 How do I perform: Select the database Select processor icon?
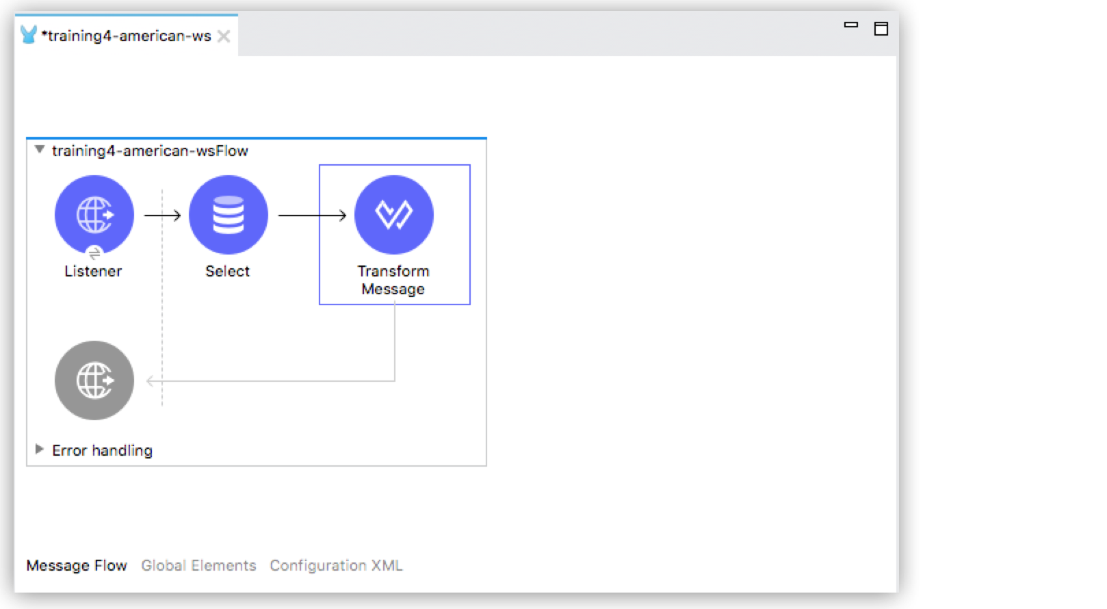tap(228, 214)
